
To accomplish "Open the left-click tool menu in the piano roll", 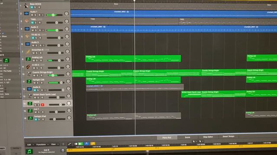I will [194, 141].
